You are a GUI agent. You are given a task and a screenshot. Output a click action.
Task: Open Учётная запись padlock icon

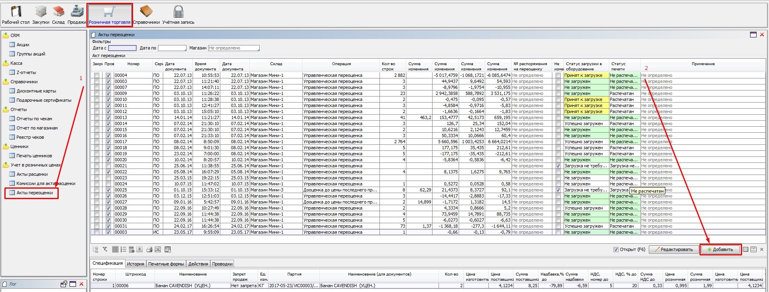(x=178, y=15)
